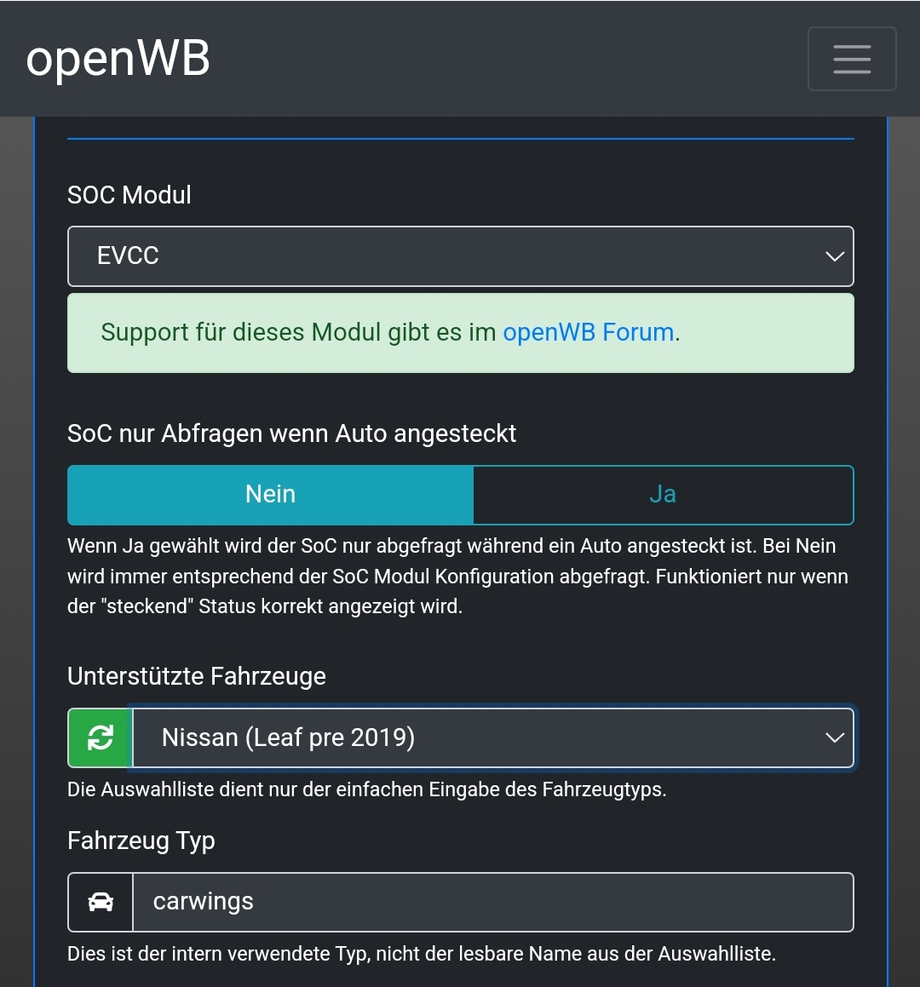Click the "Die Auswahlliste dient nur" hint text
The image size is (920, 987).
pos(366,789)
